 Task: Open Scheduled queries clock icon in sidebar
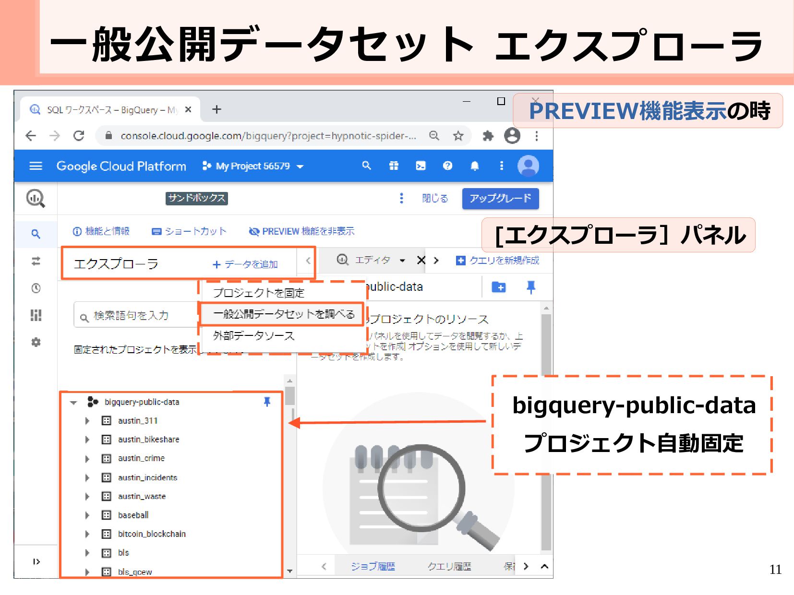(36, 288)
